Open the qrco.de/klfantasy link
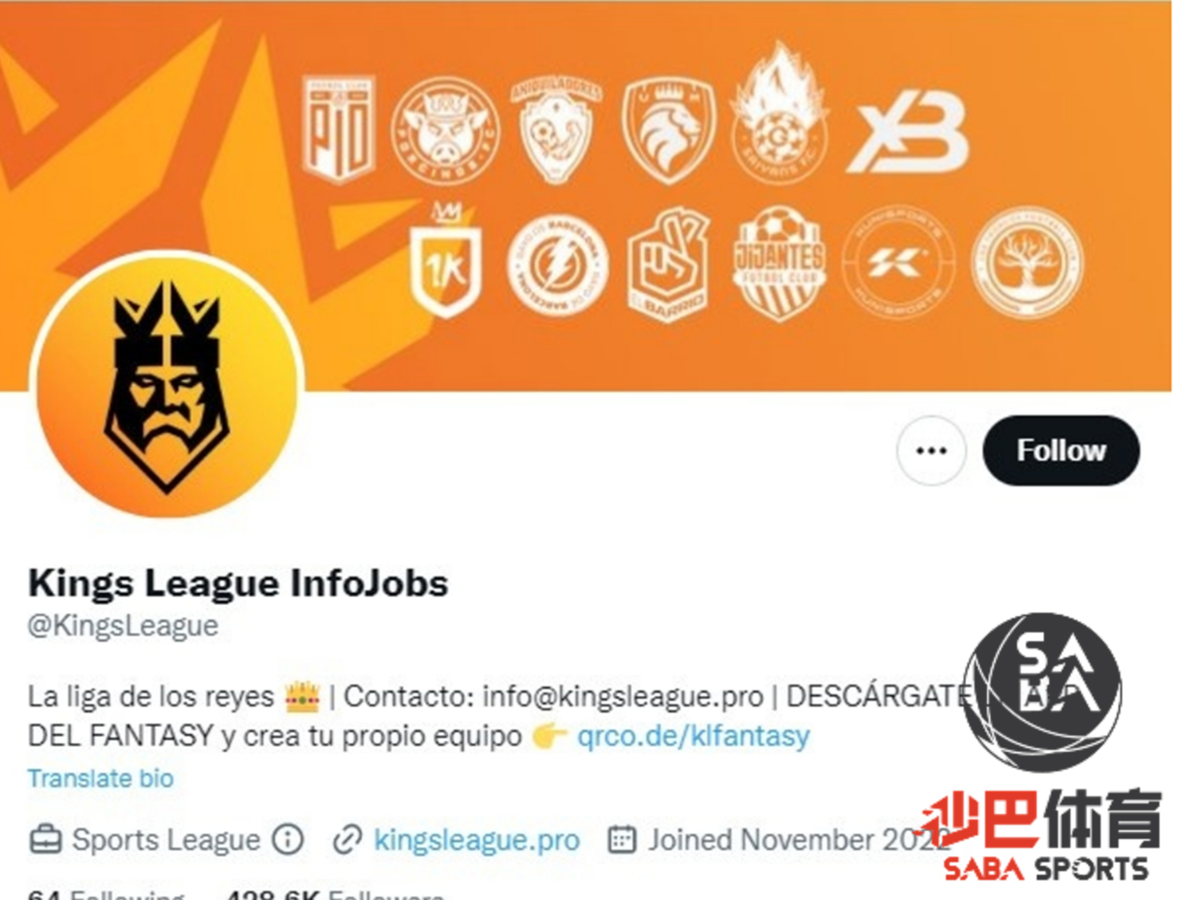 pos(693,736)
